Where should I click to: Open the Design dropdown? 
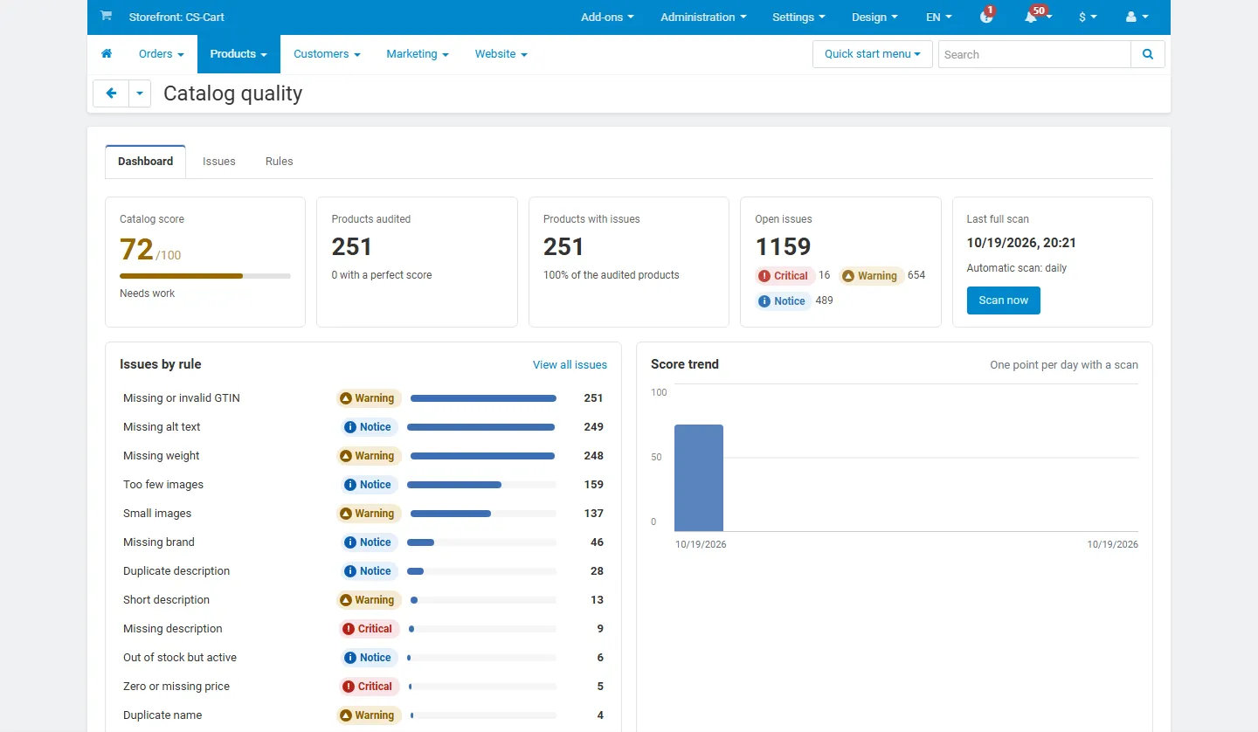(874, 17)
